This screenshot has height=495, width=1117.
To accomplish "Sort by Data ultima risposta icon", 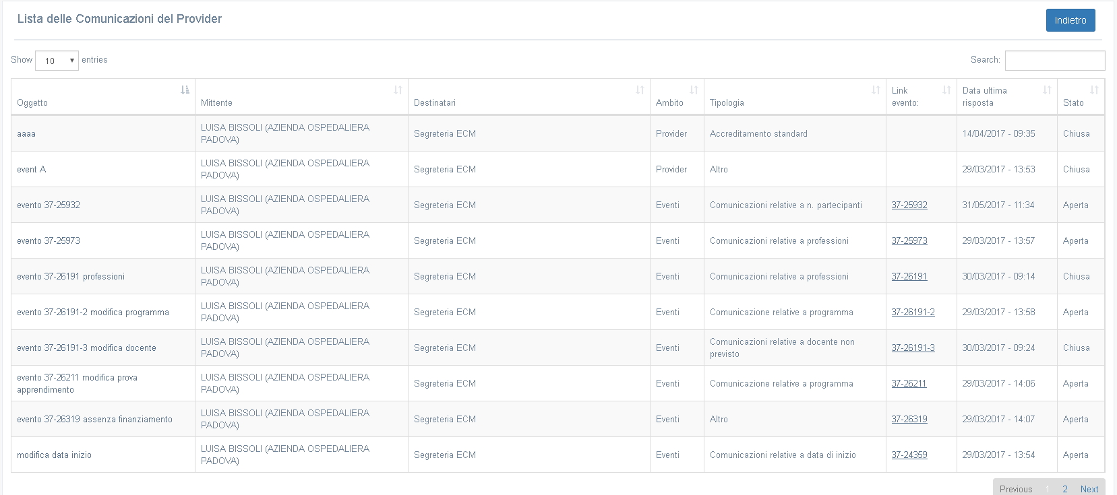I will coord(1047,90).
